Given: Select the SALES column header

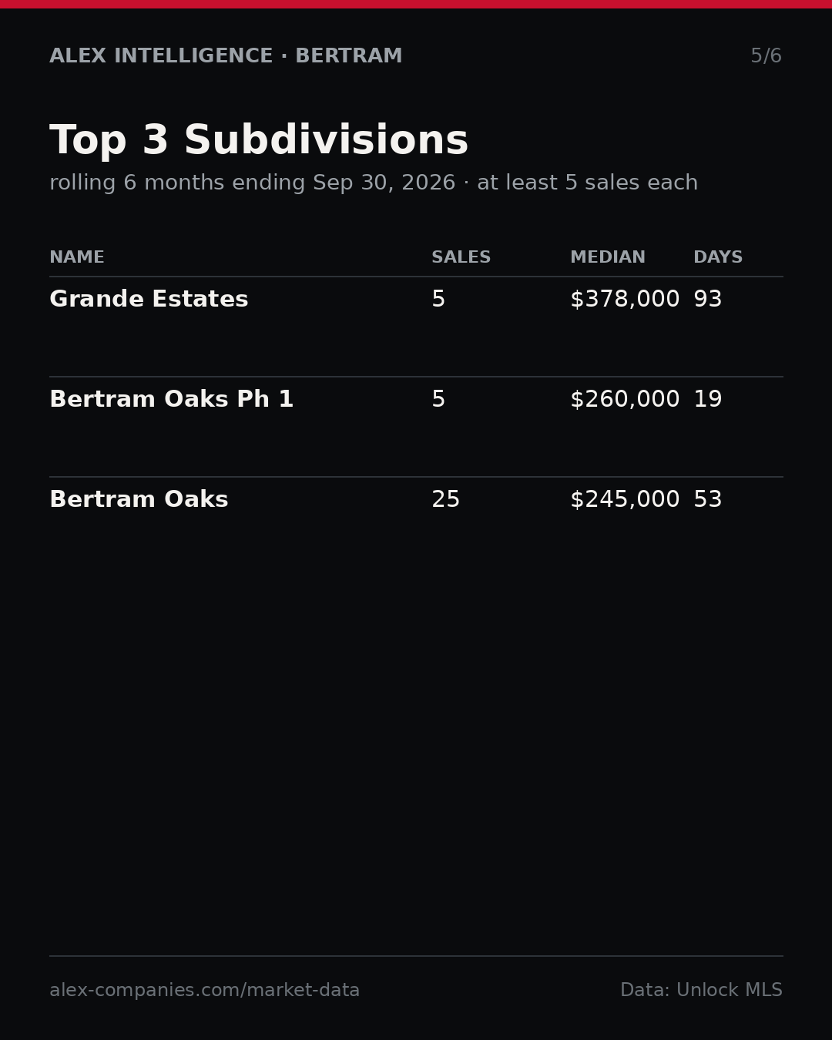Looking at the screenshot, I should coord(461,258).
